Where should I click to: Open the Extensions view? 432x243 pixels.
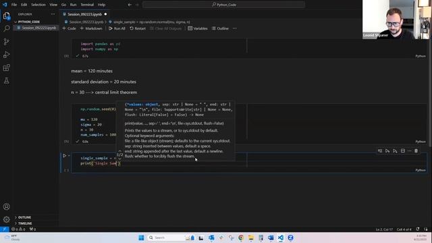coord(6,67)
